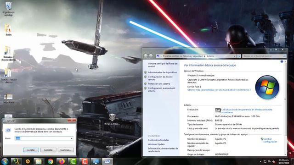Expand the arrow after Sistema y seguridad breadcrumb

pyautogui.click(x=204, y=56)
